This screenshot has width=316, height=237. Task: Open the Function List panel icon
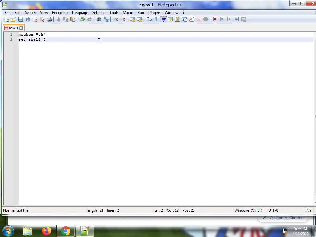(x=192, y=19)
